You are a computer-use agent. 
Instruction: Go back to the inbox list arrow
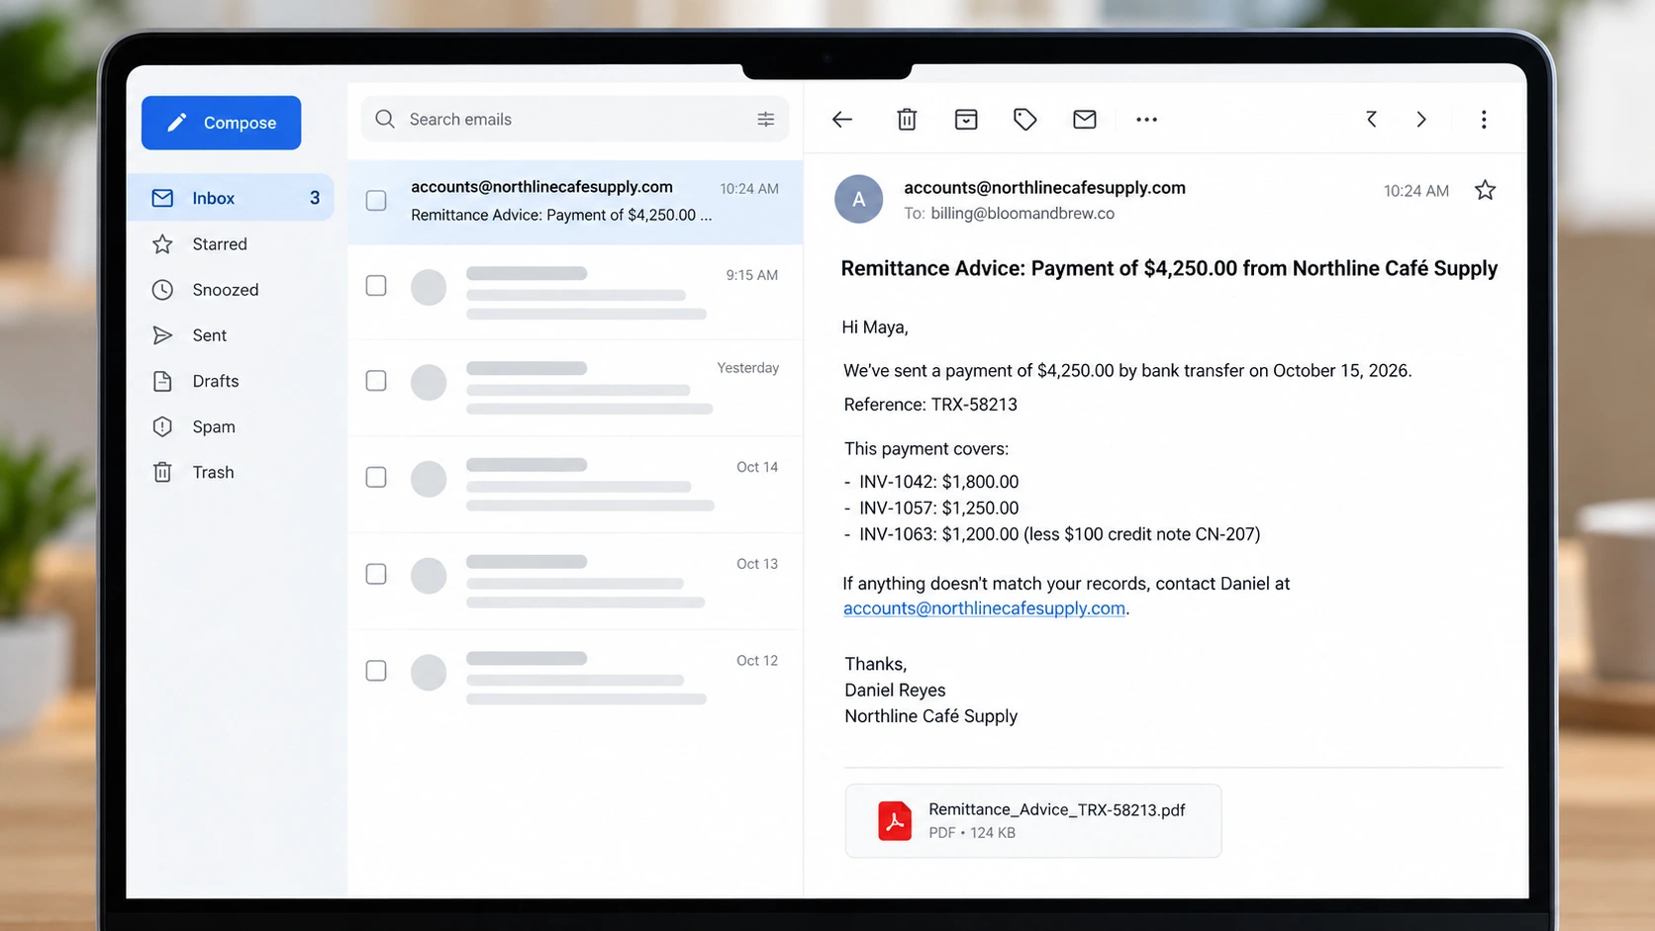pos(842,120)
